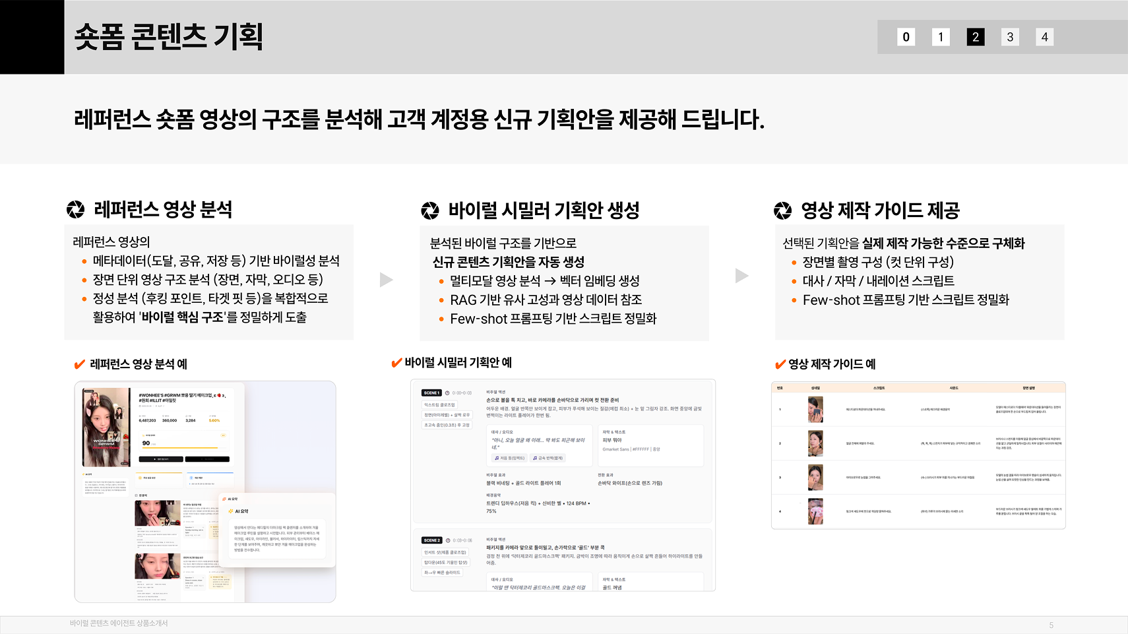Select the highlighted page tab 2
This screenshot has height=634, width=1128.
(975, 37)
